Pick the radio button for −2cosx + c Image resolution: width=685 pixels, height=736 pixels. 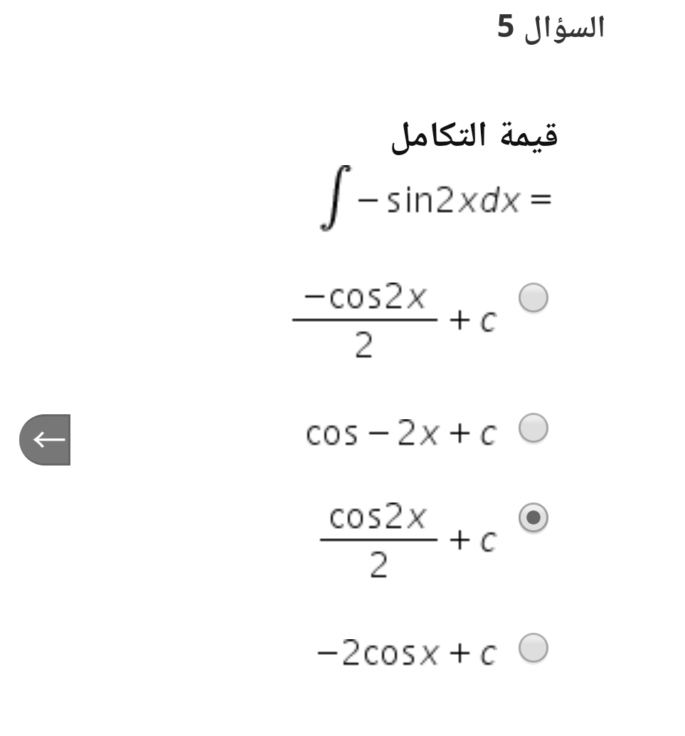pyautogui.click(x=533, y=648)
